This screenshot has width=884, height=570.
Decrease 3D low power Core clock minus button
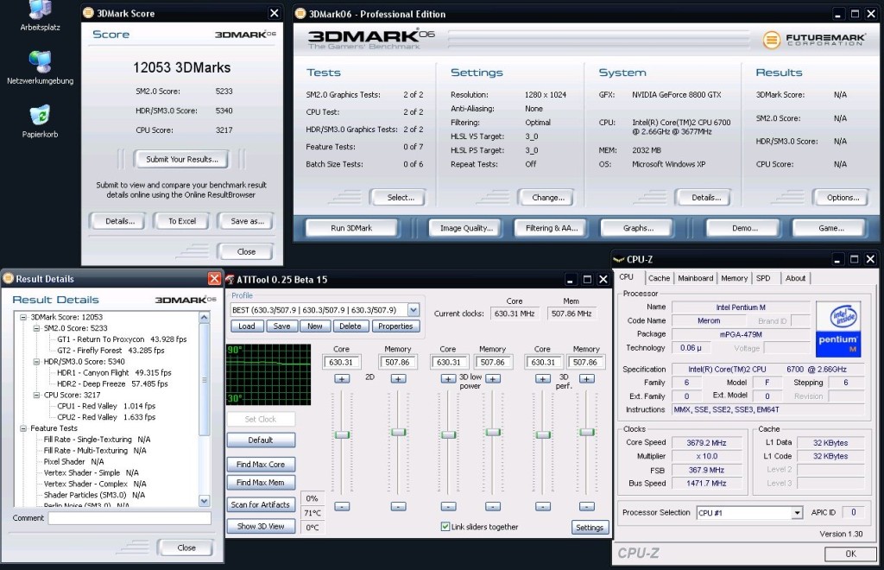448,506
